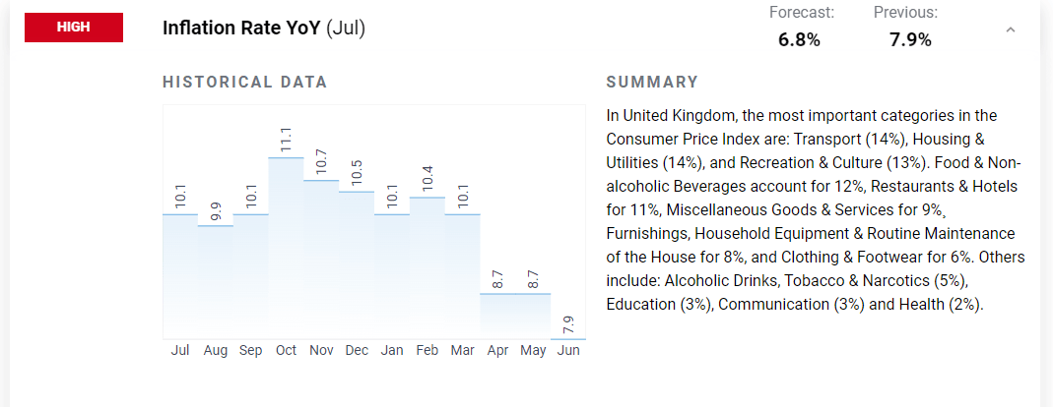The width and height of the screenshot is (1053, 407).
Task: Open the Inflation Rate YoY (Jul) title
Action: (x=264, y=29)
